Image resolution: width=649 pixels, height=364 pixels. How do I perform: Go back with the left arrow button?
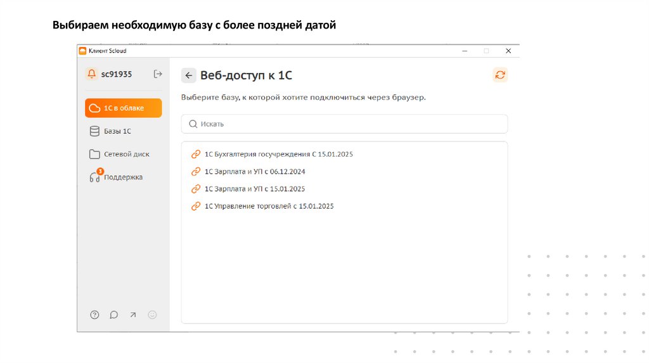(x=188, y=75)
